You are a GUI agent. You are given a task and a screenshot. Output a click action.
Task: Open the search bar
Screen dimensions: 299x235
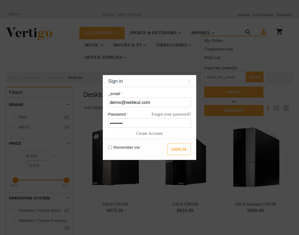click(248, 32)
